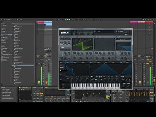The image size is (156, 117).
Task: Click the Serum logo
Action: click(65, 33)
